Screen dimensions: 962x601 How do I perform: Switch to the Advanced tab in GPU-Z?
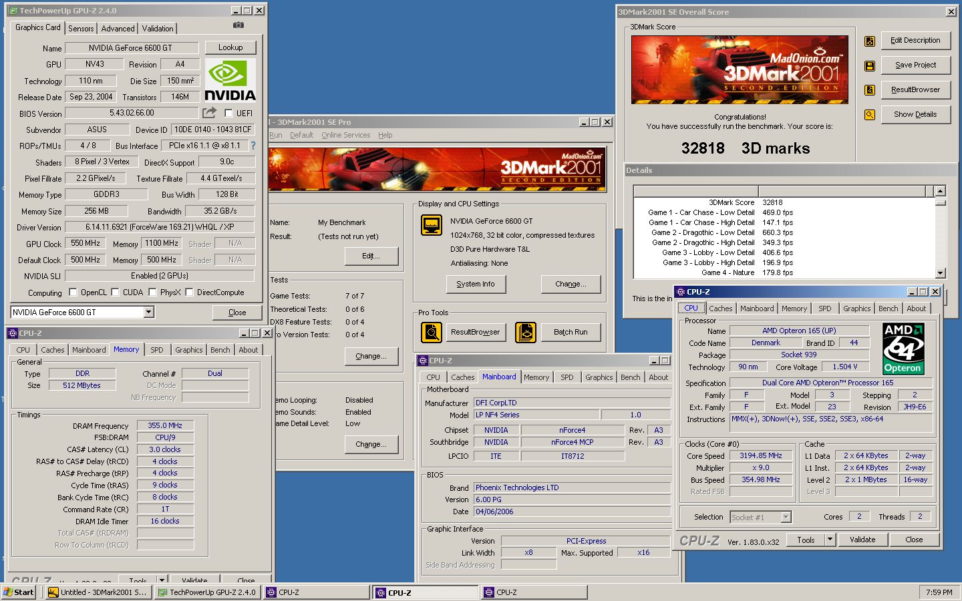(118, 29)
